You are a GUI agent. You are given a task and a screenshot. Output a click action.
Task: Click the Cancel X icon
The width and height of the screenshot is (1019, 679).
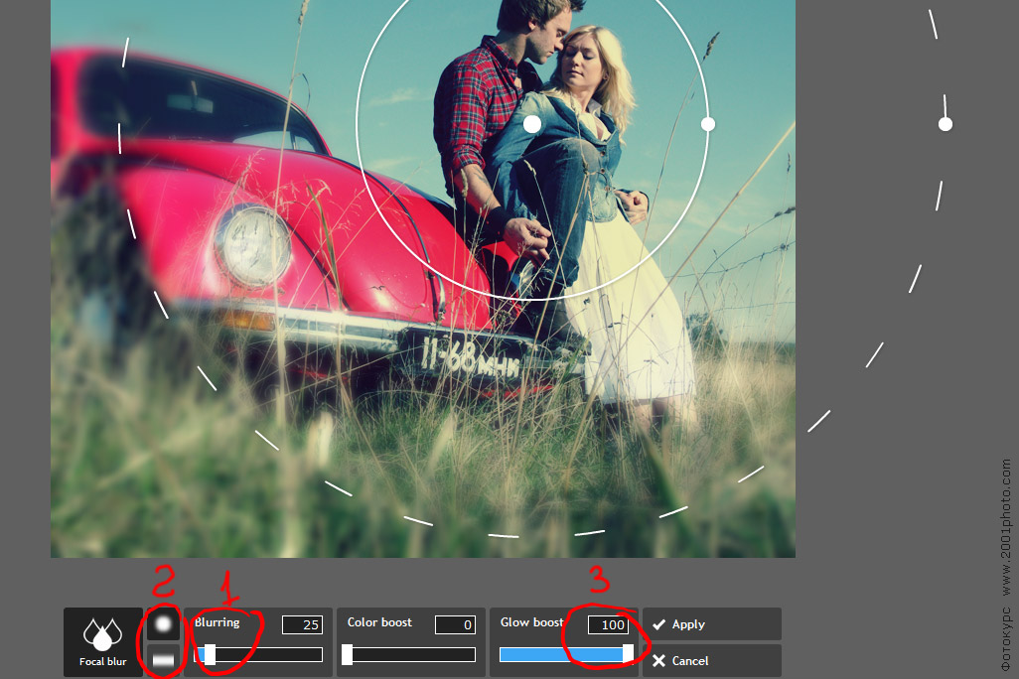click(x=658, y=661)
